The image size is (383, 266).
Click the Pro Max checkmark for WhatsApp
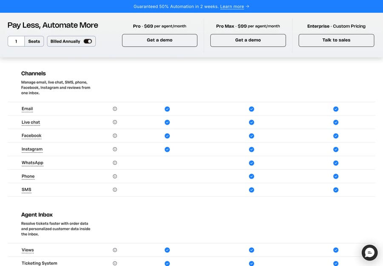[252, 163]
